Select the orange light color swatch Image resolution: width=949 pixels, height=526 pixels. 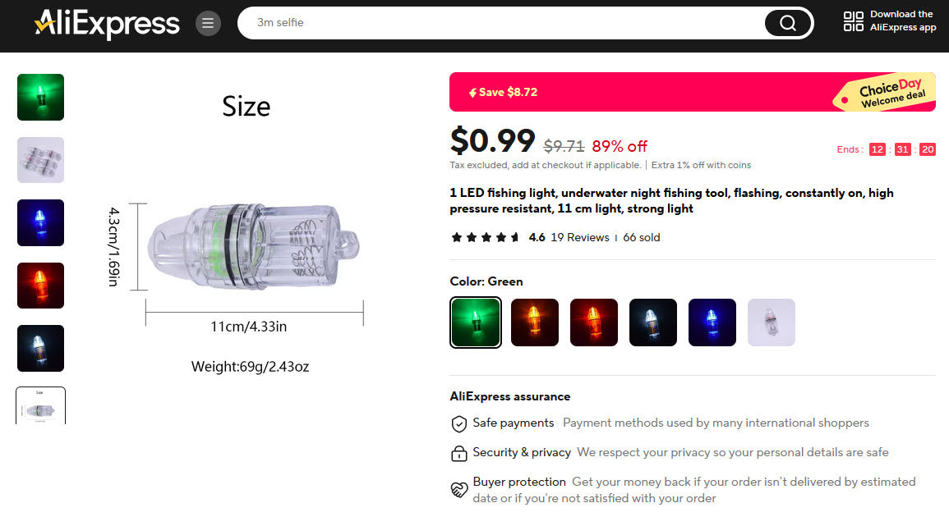[x=535, y=322]
